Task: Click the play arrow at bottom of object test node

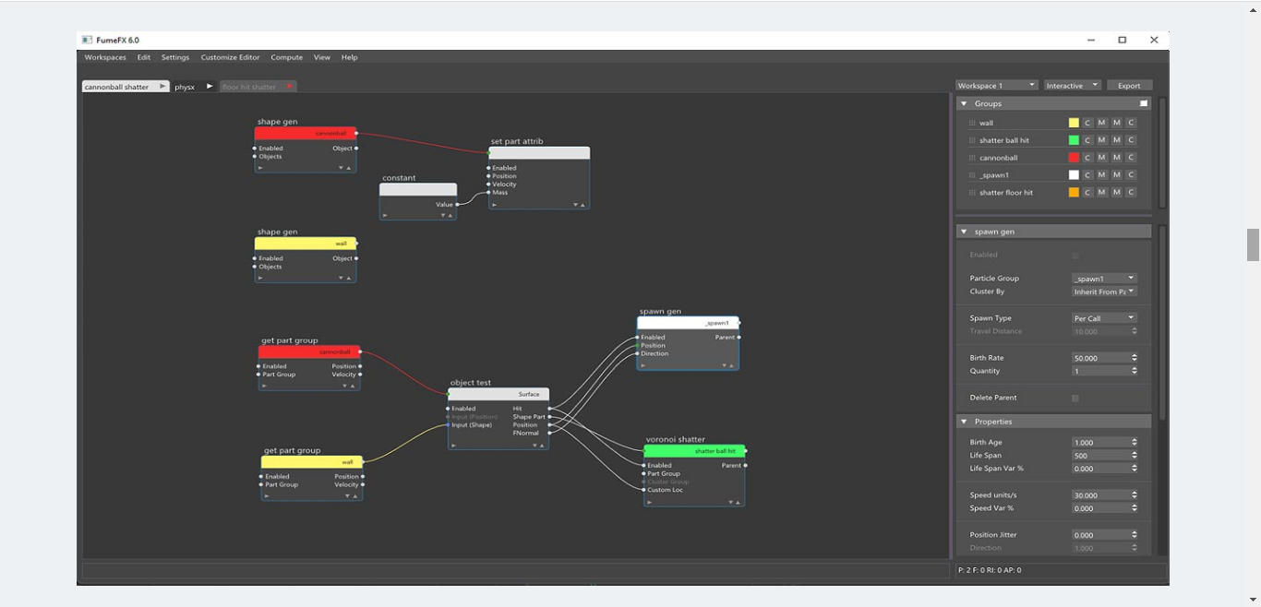Action: pos(453,446)
